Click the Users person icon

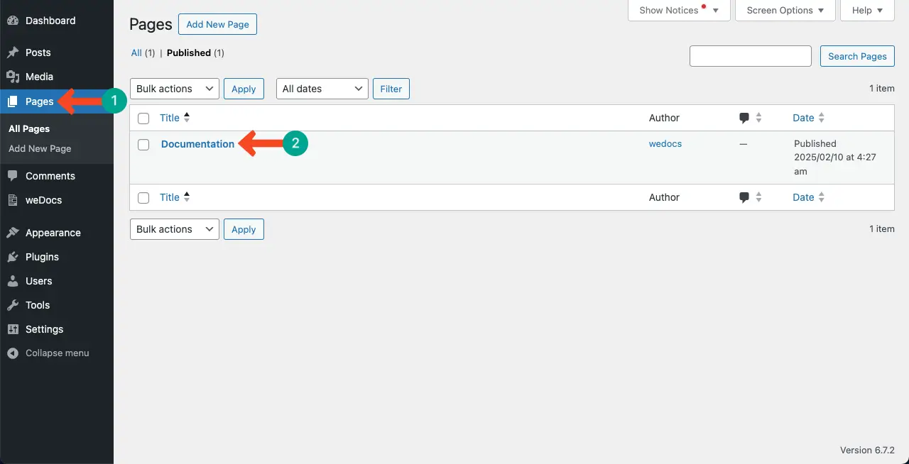13,281
